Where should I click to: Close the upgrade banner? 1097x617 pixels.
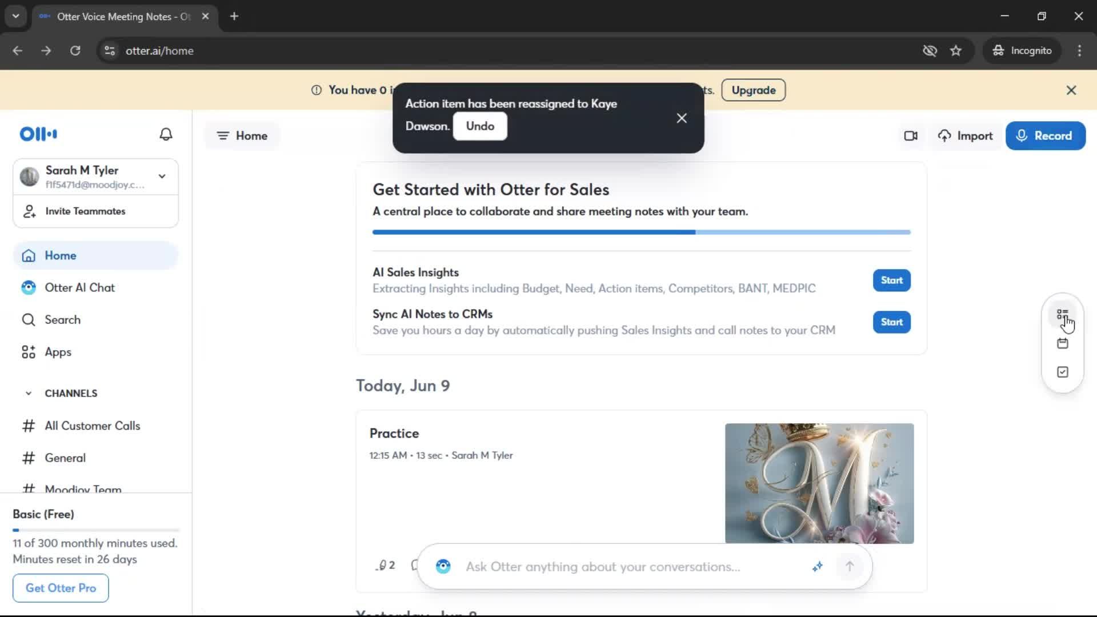point(1071,90)
